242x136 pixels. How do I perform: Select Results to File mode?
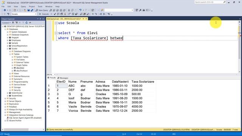[x=88, y=14]
